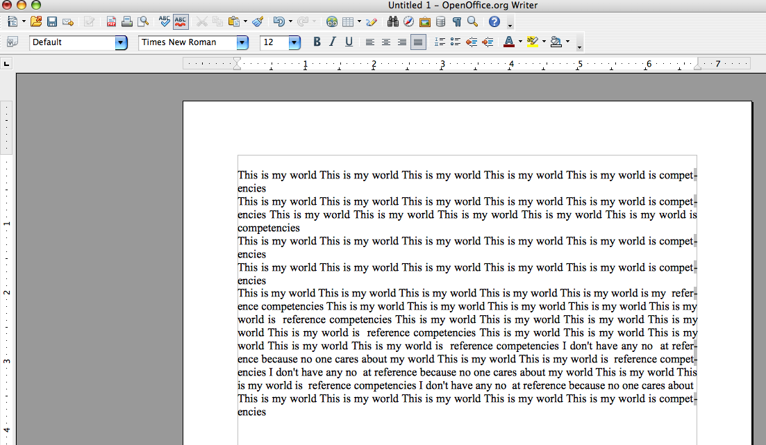Click the Save document icon
The width and height of the screenshot is (766, 445).
(52, 22)
